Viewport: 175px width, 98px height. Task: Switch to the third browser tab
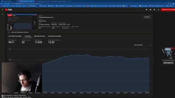[43, 1]
